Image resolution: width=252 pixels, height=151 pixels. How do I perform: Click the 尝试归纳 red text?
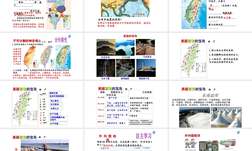pos(109,145)
